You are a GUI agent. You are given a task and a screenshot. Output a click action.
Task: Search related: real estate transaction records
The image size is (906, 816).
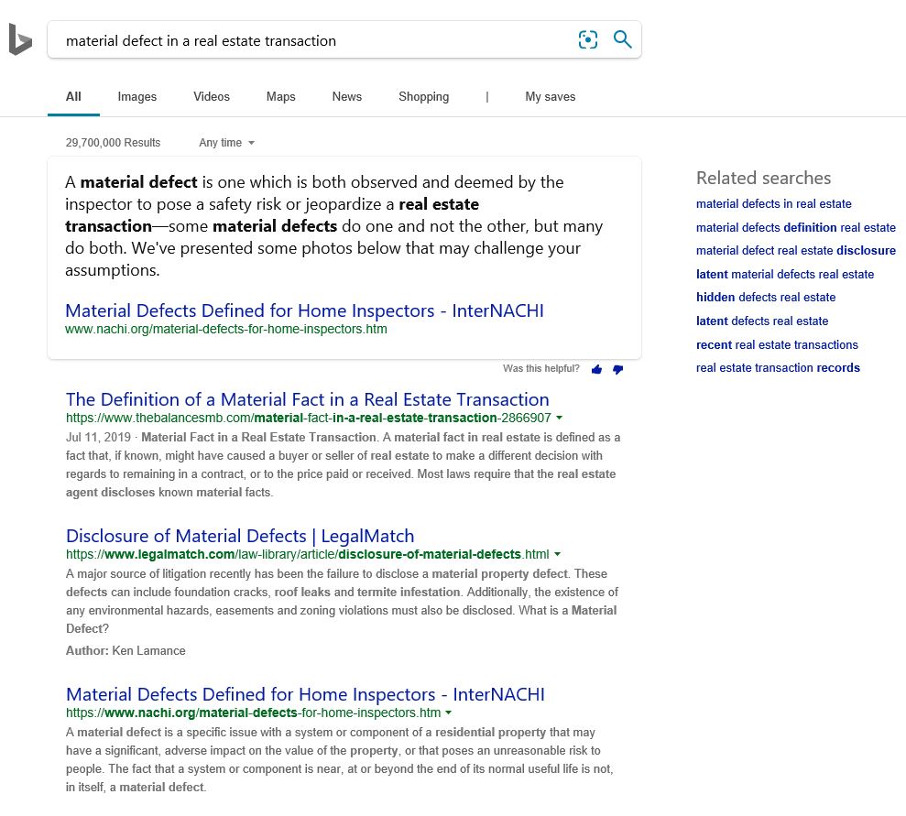(778, 368)
